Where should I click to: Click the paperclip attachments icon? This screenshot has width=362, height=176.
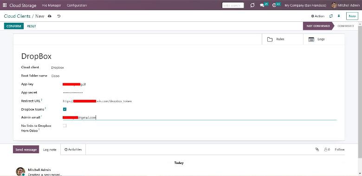point(317,150)
